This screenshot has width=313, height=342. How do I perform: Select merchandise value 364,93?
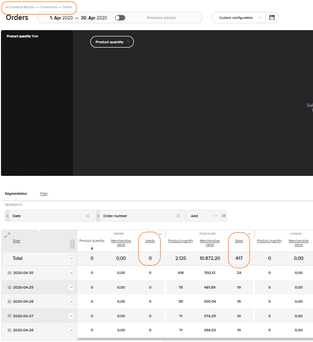pos(210,330)
